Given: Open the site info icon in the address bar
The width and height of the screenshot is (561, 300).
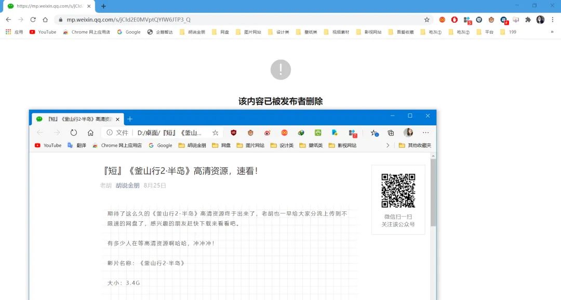Looking at the screenshot, I should pyautogui.click(x=109, y=133).
